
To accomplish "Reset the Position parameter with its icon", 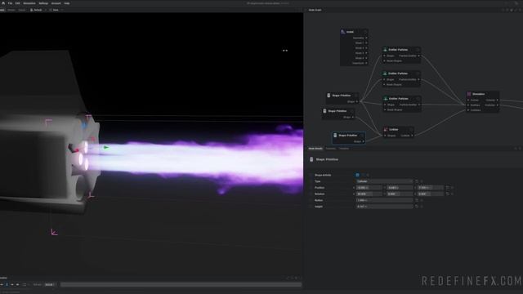I will [x=448, y=188].
